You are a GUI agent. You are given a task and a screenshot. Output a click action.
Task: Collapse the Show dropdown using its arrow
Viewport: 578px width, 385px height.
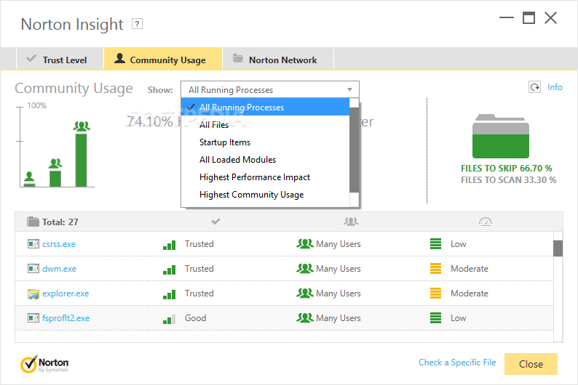click(x=349, y=90)
